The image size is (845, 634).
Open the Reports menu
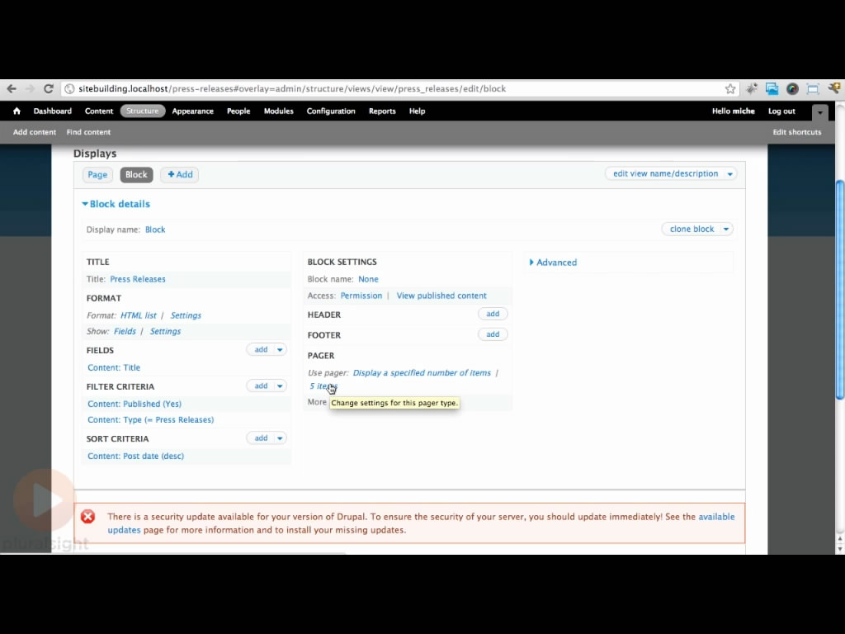pos(382,111)
